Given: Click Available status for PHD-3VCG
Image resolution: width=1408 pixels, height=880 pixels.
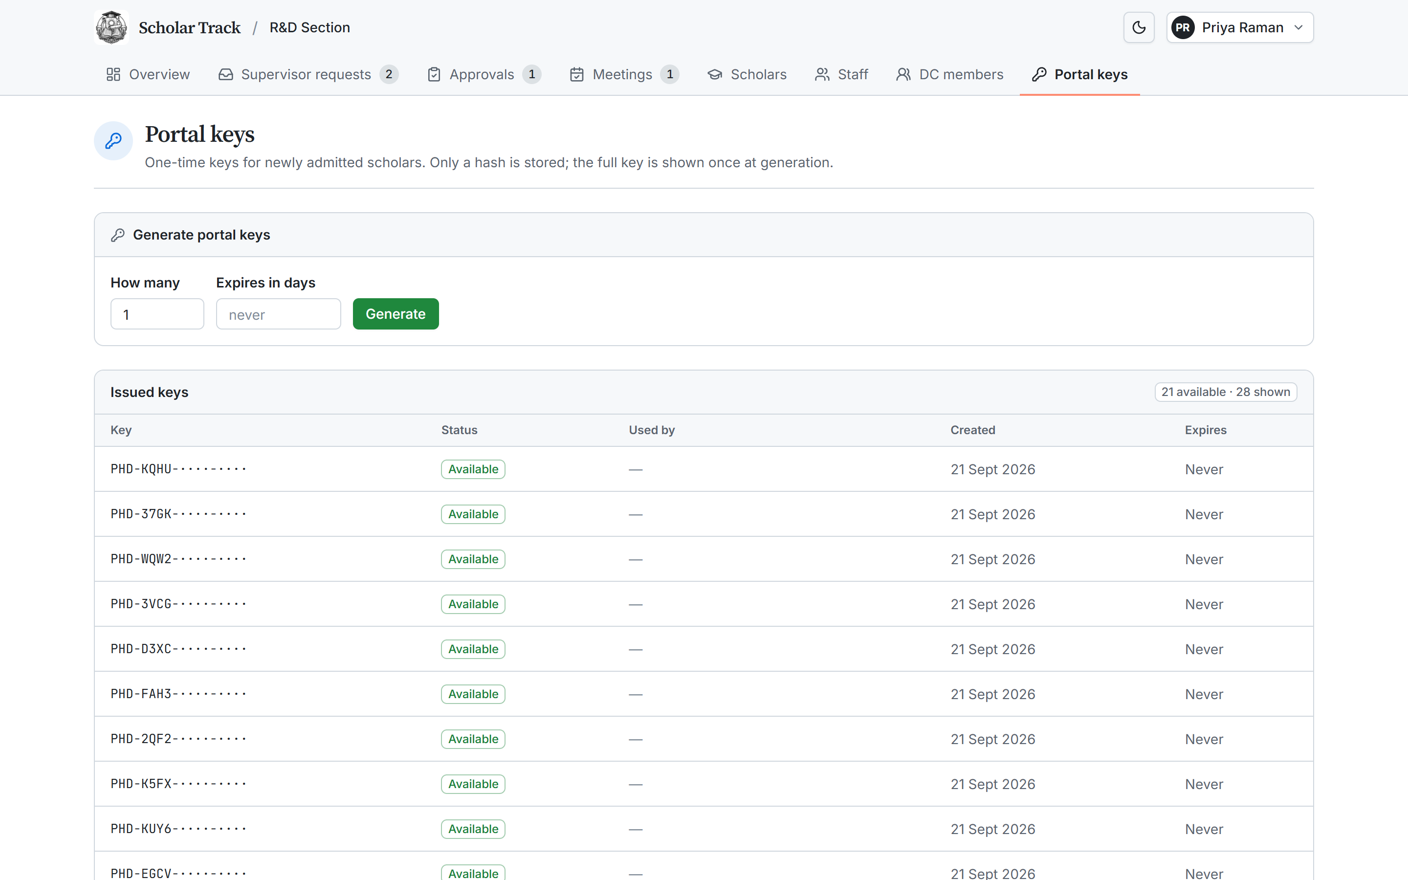Looking at the screenshot, I should (473, 604).
